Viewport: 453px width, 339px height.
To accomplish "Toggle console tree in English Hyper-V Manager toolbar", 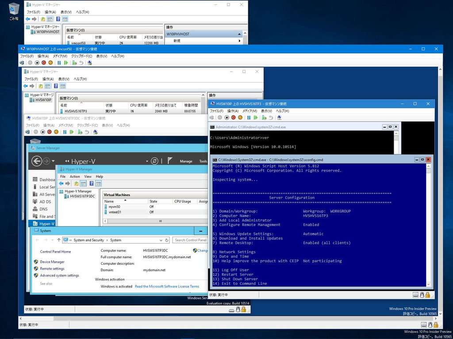I will coord(83,183).
